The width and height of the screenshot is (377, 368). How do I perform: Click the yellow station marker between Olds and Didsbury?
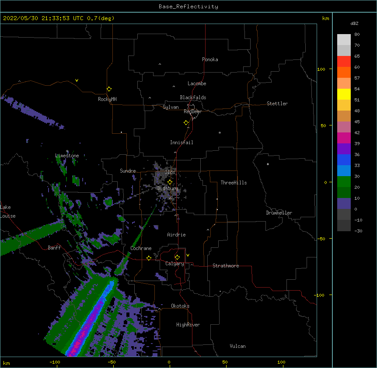(170, 182)
